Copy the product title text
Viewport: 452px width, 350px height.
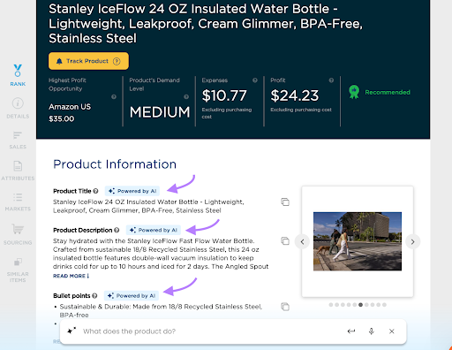[x=285, y=202]
